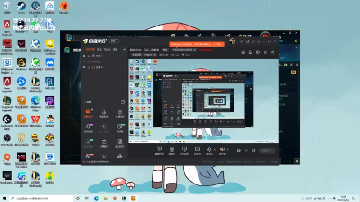Viewport: 360px width, 202px height.
Task: Toggle visibility of the greyed-out source row
Action: (84, 61)
